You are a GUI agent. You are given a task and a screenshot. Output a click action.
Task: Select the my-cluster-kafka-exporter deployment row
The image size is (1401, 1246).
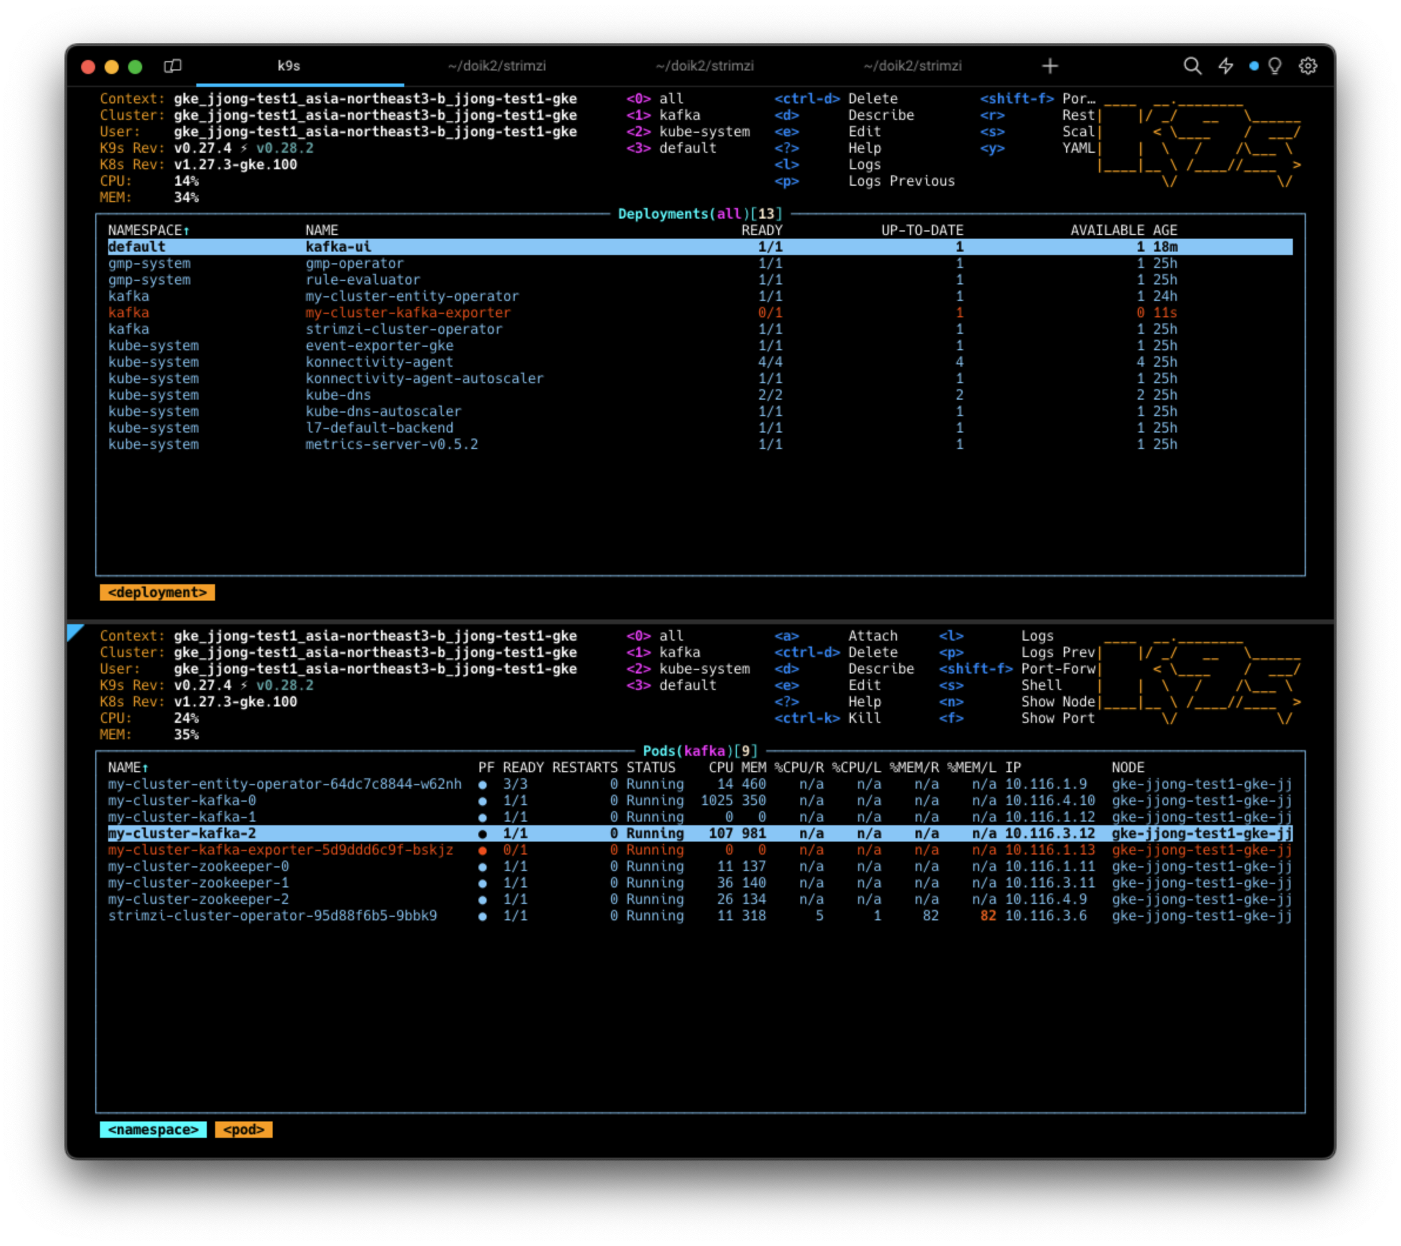click(408, 313)
